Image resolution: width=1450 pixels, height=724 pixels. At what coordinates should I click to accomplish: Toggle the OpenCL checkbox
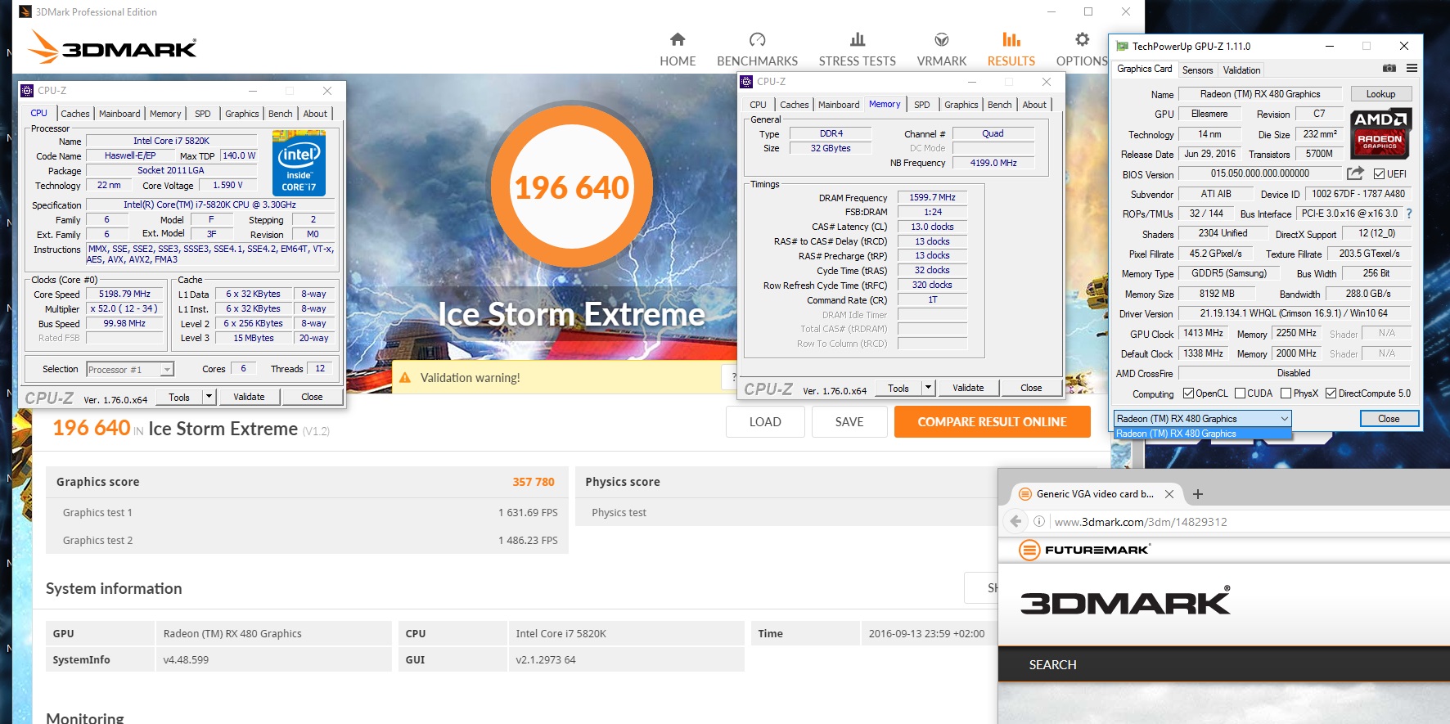click(1188, 393)
